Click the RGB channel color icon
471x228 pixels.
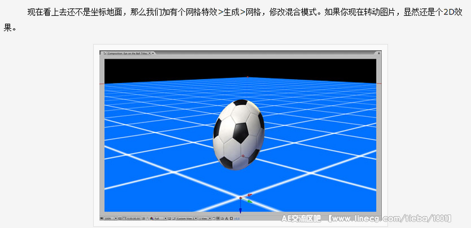(151, 219)
